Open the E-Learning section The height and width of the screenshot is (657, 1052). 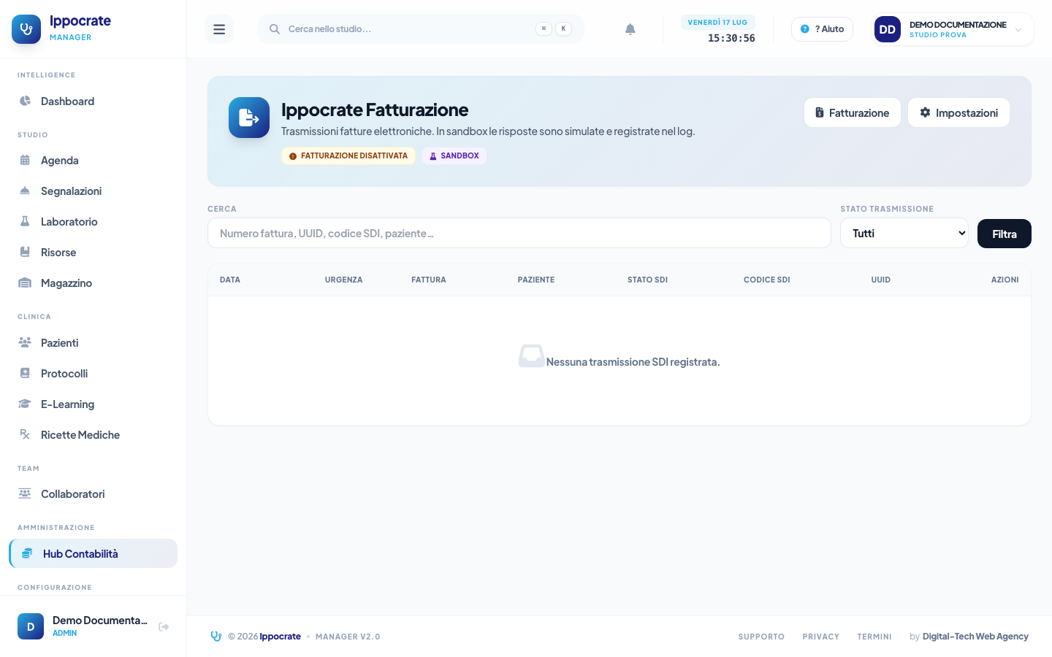click(94, 404)
